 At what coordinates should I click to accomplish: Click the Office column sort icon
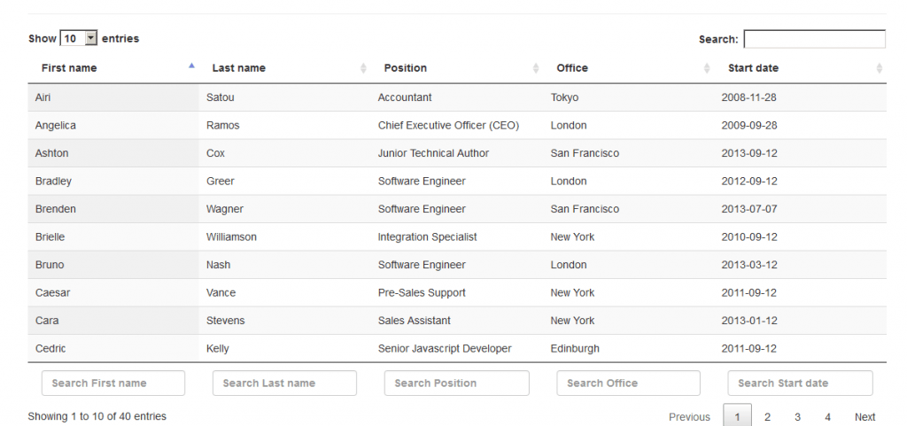pos(707,68)
